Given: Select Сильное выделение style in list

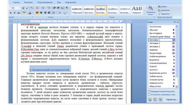Looking at the screenshot, I should [x=162, y=63].
